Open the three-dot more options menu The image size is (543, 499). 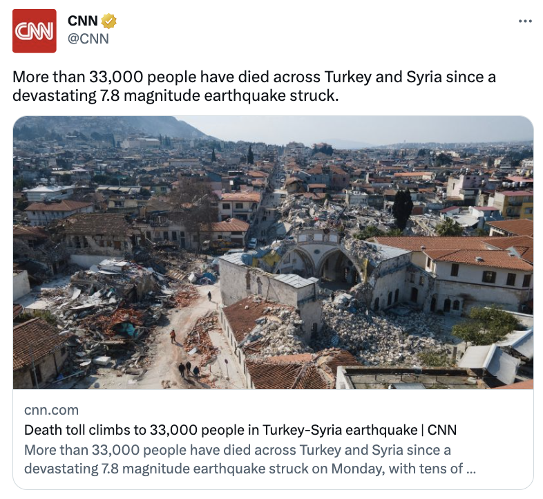point(525,21)
